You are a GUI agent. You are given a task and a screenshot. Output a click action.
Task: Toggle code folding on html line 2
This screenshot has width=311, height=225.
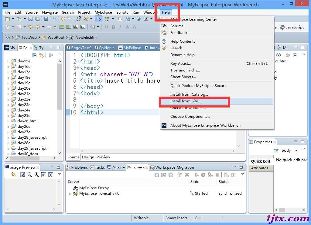click(78, 61)
